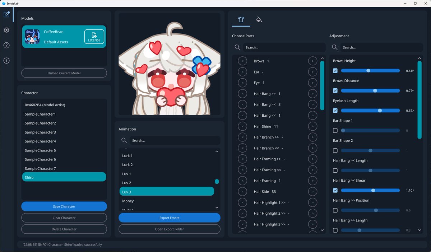The image size is (431, 252).
Task: Focus the Animation search field
Action: click(175, 140)
